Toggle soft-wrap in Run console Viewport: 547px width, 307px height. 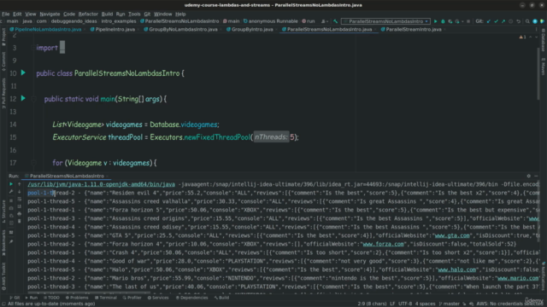(x=19, y=199)
